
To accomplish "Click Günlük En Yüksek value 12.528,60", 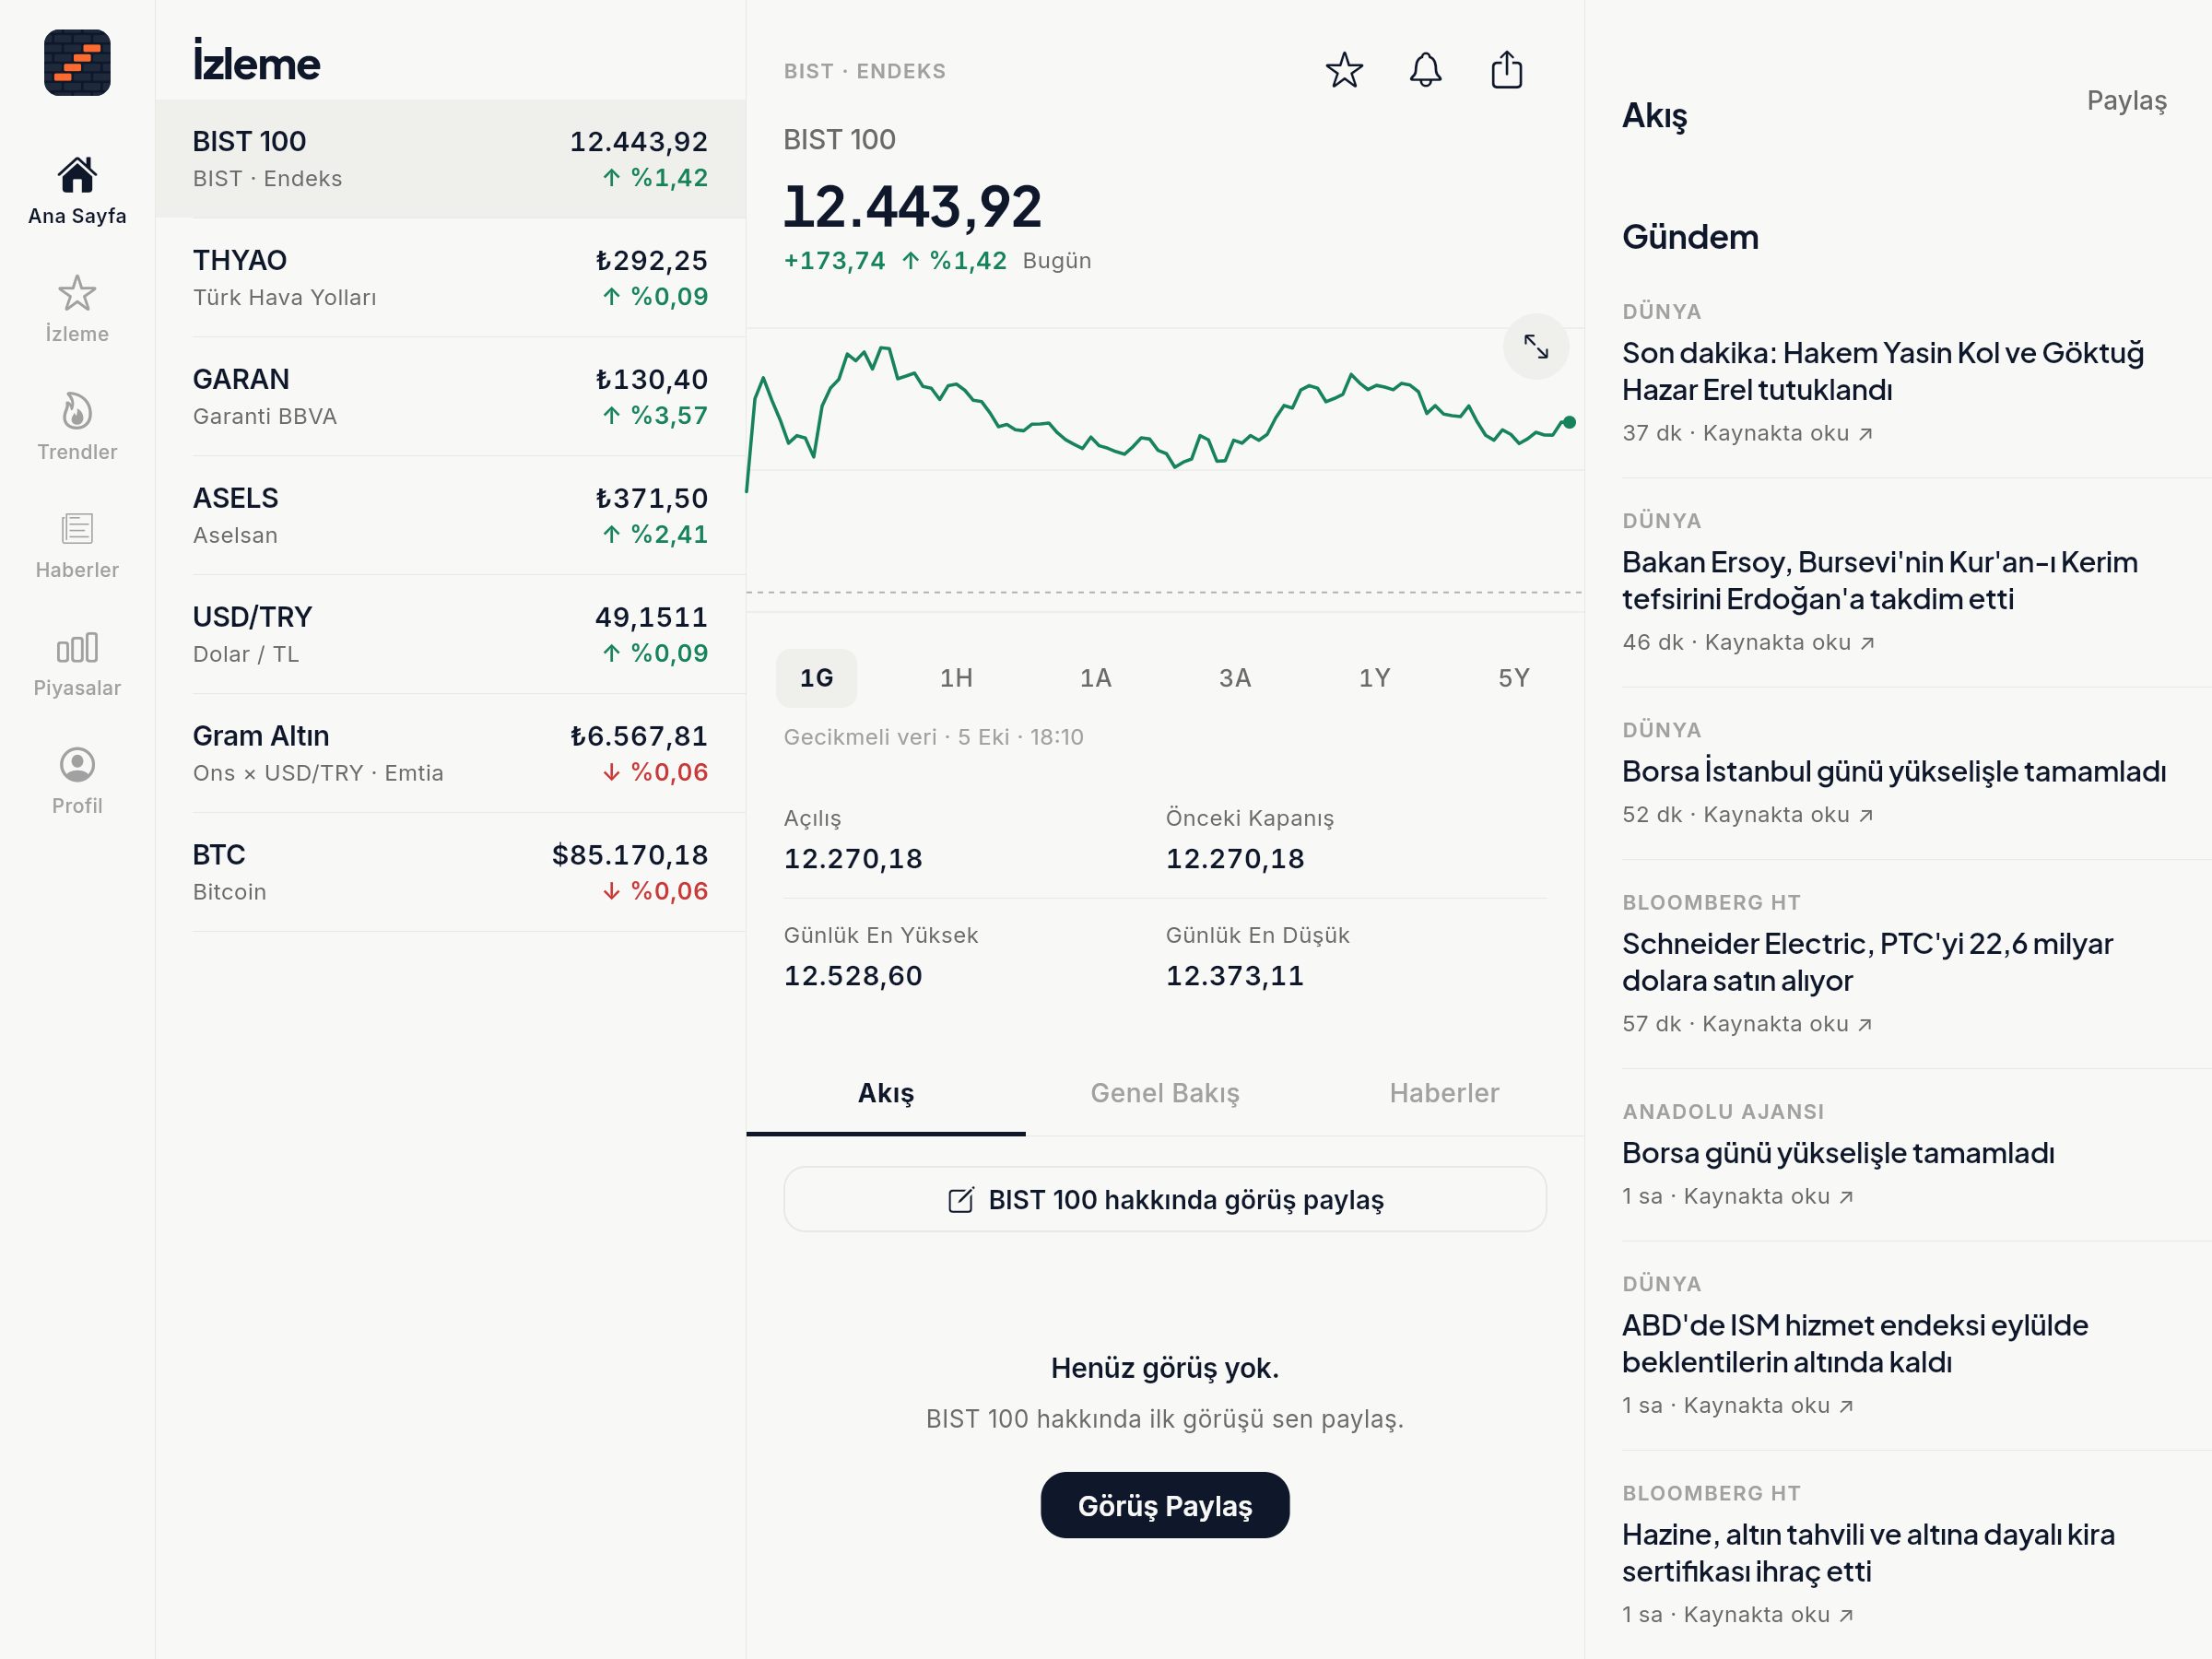I will point(853,976).
